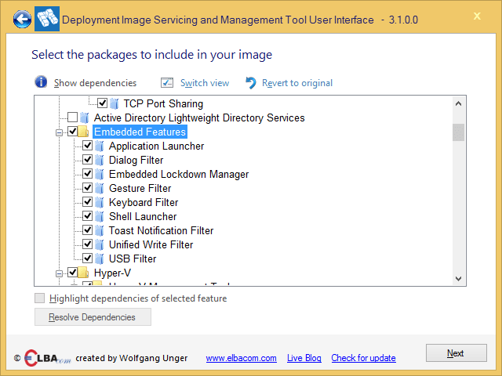Select the Dialog Filter label

point(136,160)
